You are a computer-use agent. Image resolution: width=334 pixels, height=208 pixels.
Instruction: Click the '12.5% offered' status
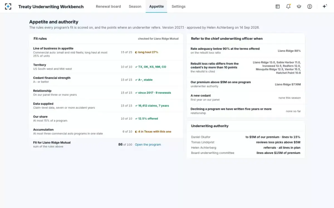(x=146, y=119)
